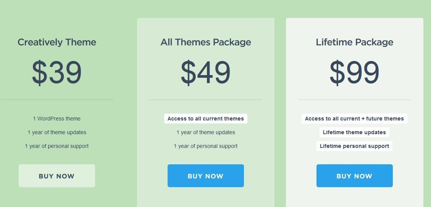The width and height of the screenshot is (431, 207).
Task: Click Buy Now for Lifetime Package
Action: coord(355,176)
